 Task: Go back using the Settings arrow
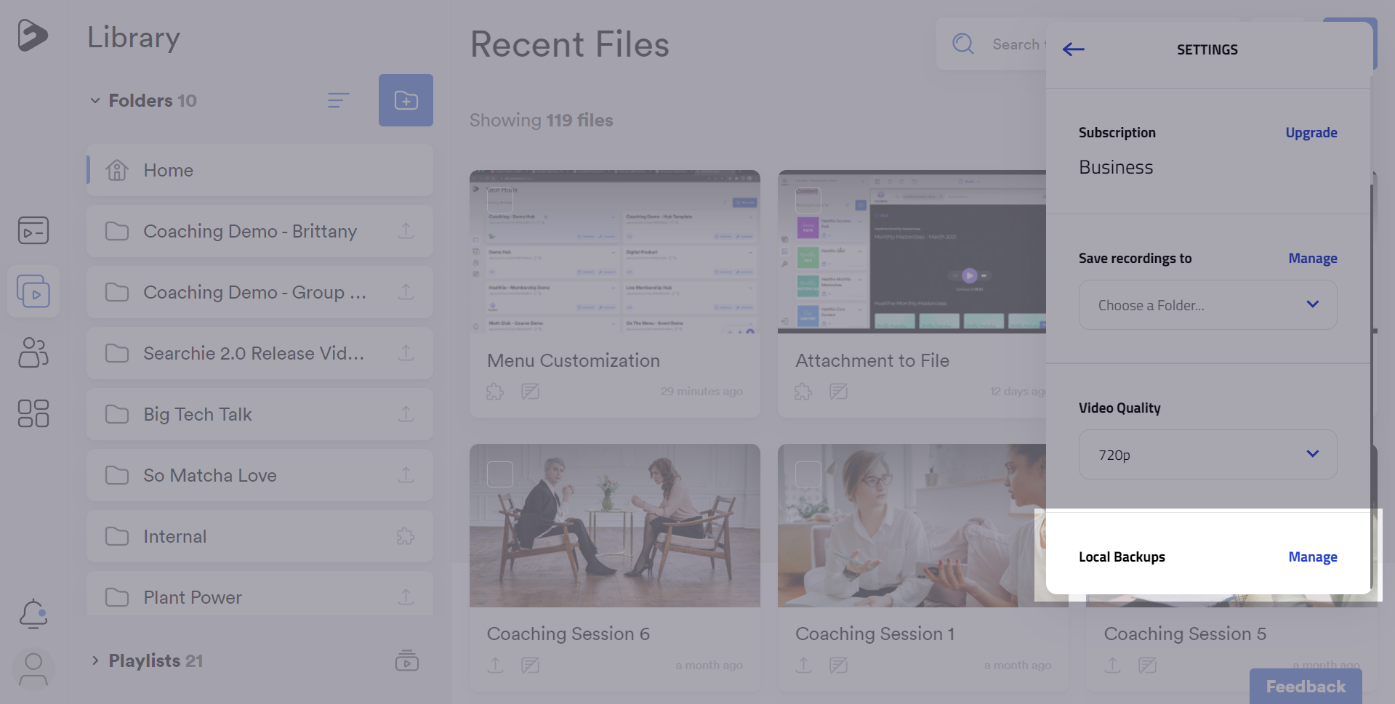1074,49
